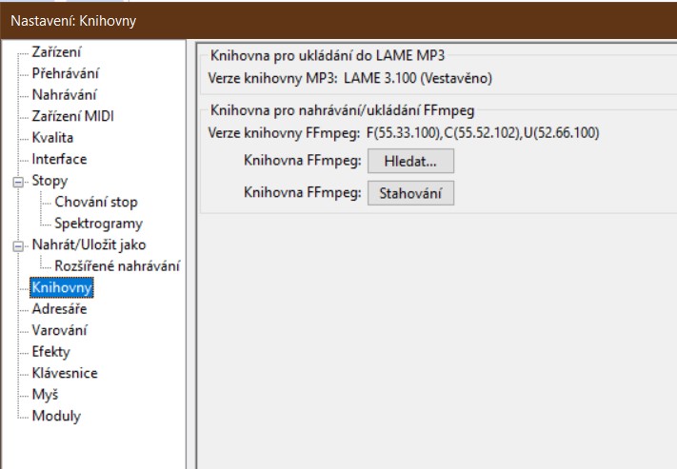Click Hledat... to locate FFmpeg library
Image resolution: width=677 pixels, height=469 pixels.
tap(410, 162)
